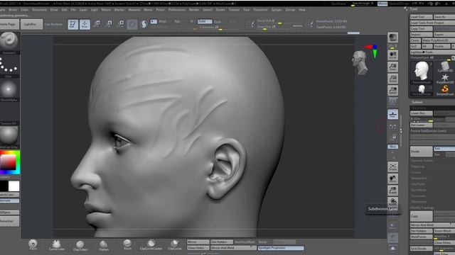Select the ClipCurve brush
The image size is (455, 255).
coord(175,245)
